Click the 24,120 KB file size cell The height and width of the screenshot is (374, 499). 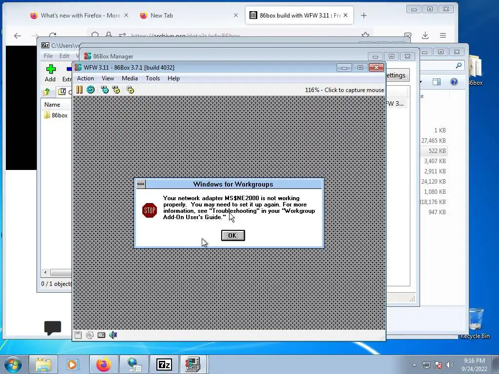pyautogui.click(x=433, y=181)
